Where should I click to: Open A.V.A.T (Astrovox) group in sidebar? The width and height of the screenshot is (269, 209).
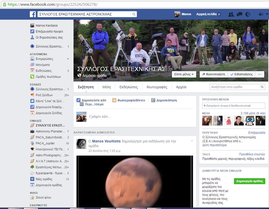(50, 161)
